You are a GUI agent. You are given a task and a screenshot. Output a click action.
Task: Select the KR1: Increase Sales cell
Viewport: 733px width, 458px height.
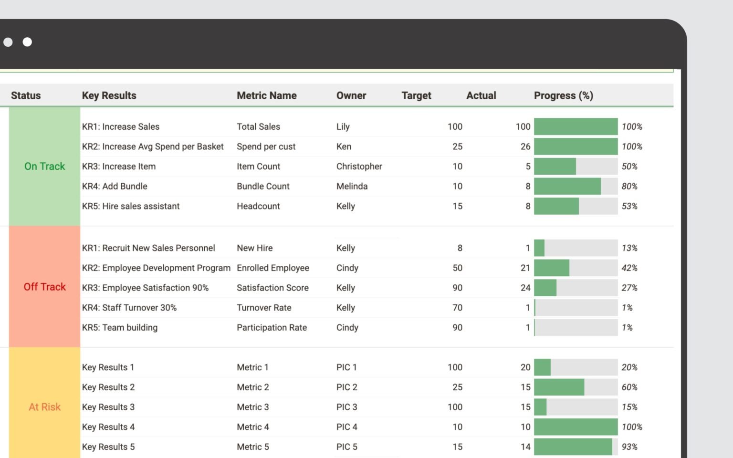(x=121, y=126)
